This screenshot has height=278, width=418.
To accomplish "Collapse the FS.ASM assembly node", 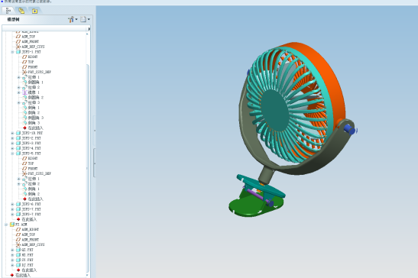I will [6, 225].
